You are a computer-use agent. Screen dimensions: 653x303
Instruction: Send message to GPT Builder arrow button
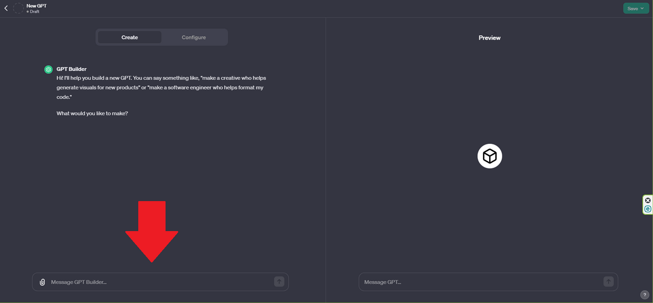tap(279, 281)
